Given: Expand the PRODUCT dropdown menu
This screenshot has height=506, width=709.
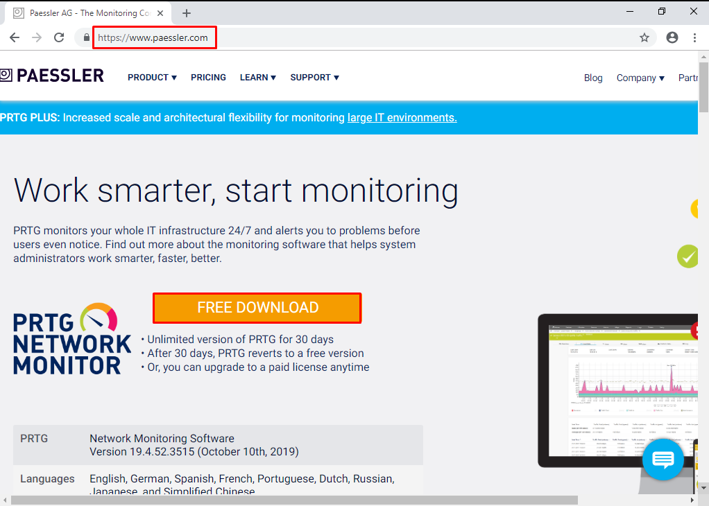Looking at the screenshot, I should click(152, 77).
